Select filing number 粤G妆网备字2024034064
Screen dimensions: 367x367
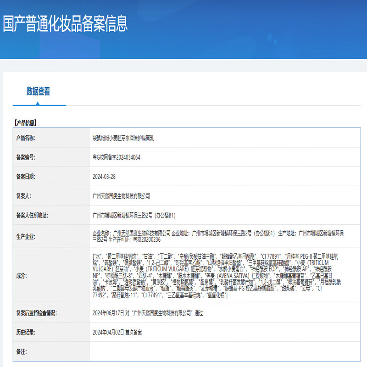pyautogui.click(x=116, y=157)
